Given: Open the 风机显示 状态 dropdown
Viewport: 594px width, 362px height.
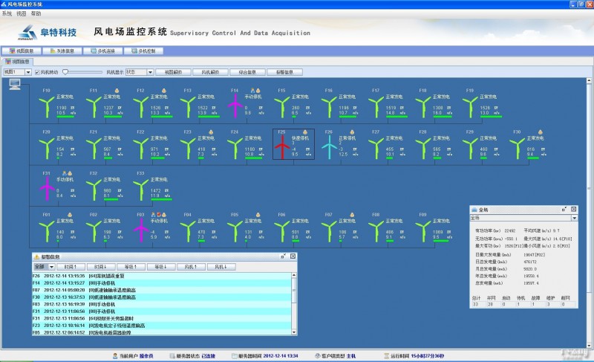Looking at the screenshot, I should 150,72.
